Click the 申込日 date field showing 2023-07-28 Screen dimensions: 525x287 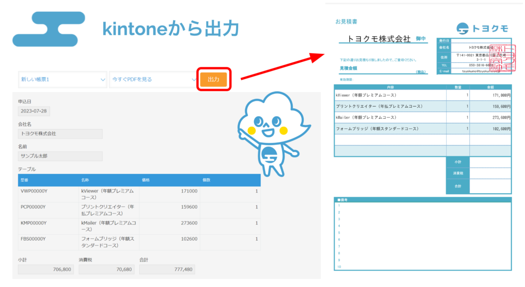pos(34,111)
